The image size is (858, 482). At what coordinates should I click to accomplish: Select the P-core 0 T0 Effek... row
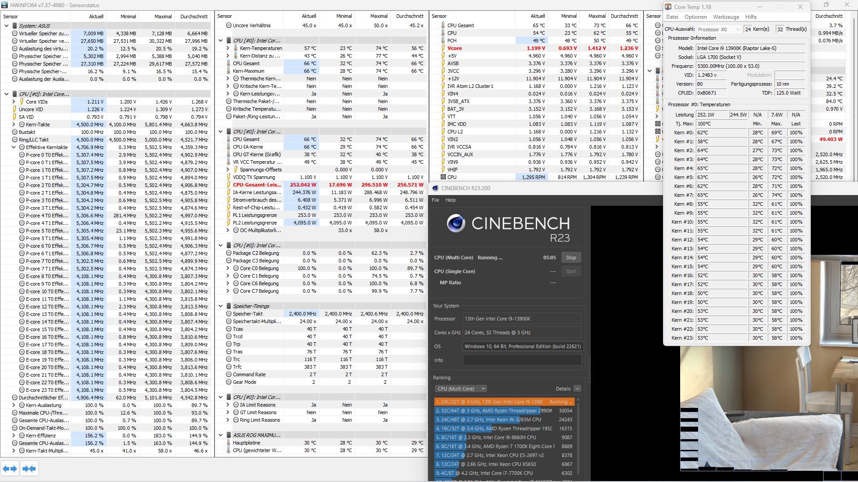point(105,155)
